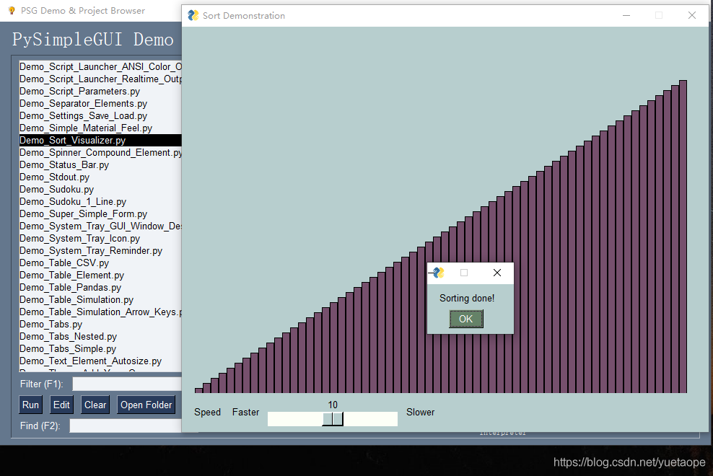This screenshot has height=476, width=713.
Task: Click OK in the Sorting done popup
Action: pos(466,319)
